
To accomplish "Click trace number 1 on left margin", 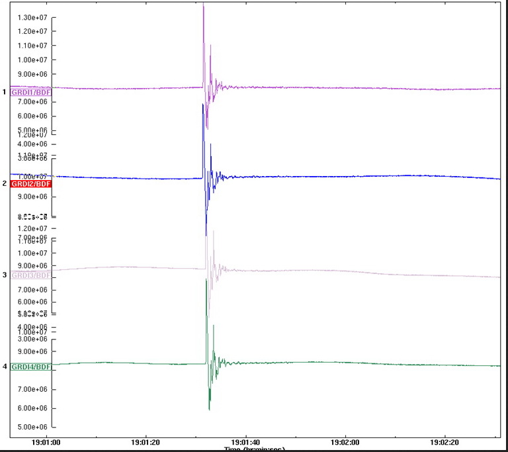I will 5,92.
